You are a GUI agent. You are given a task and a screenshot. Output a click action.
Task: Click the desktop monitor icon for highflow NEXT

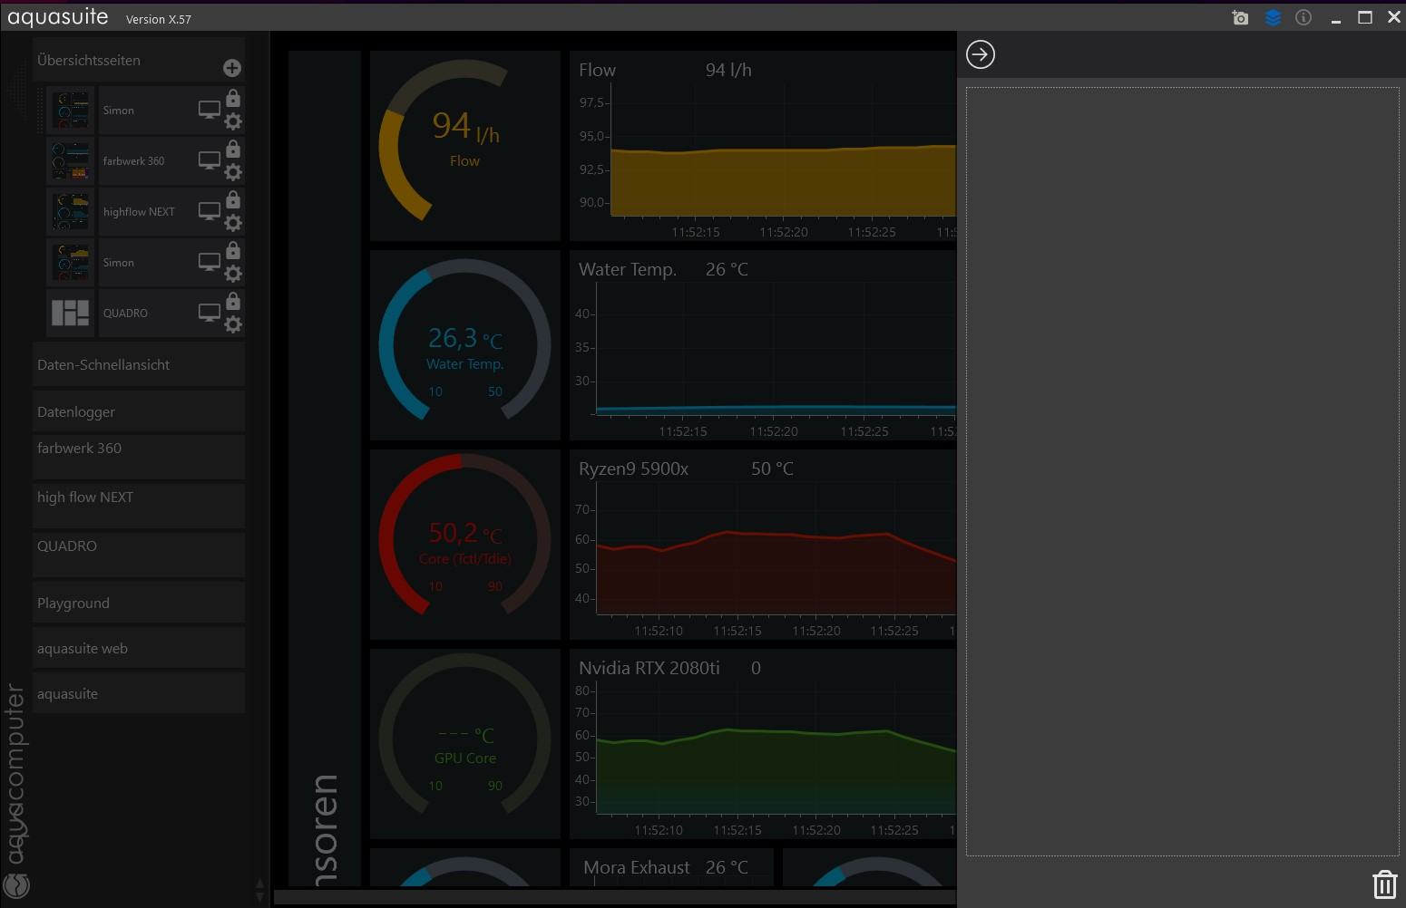[x=210, y=212]
